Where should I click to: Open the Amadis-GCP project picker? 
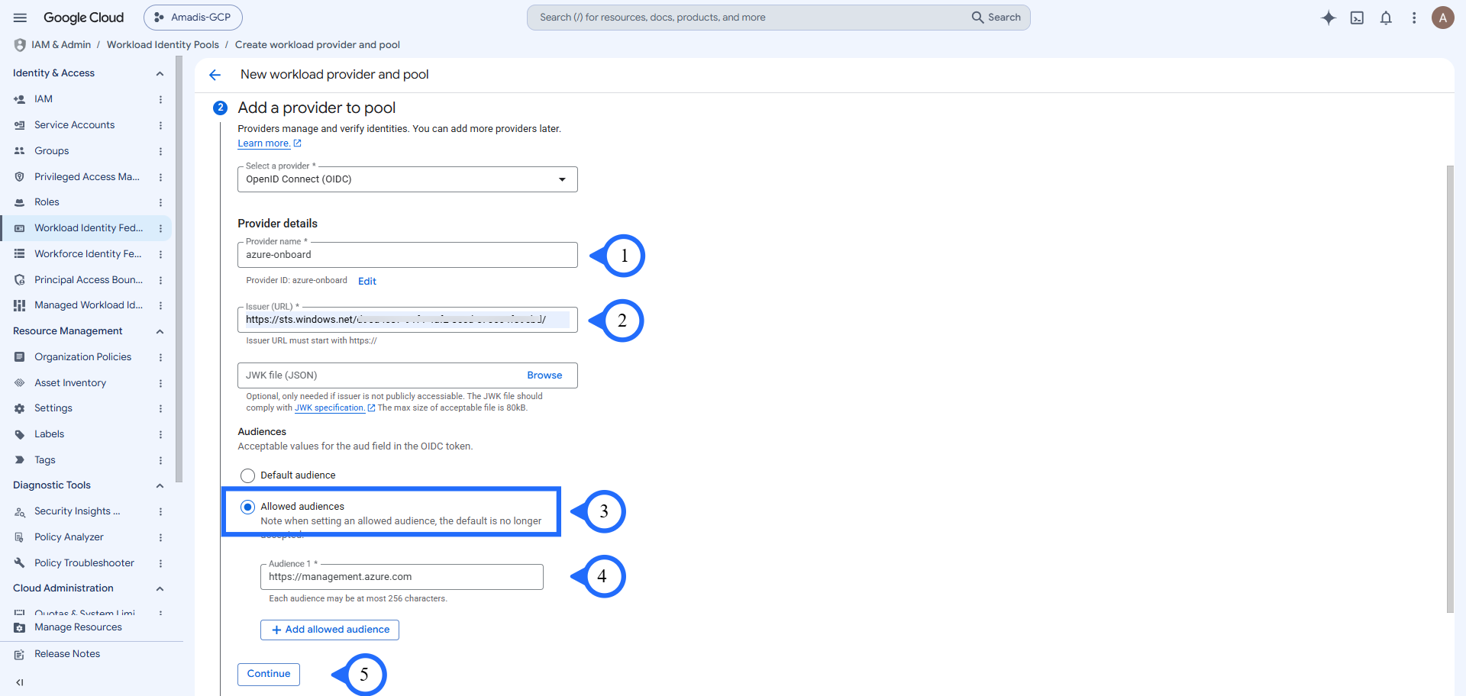pyautogui.click(x=193, y=18)
